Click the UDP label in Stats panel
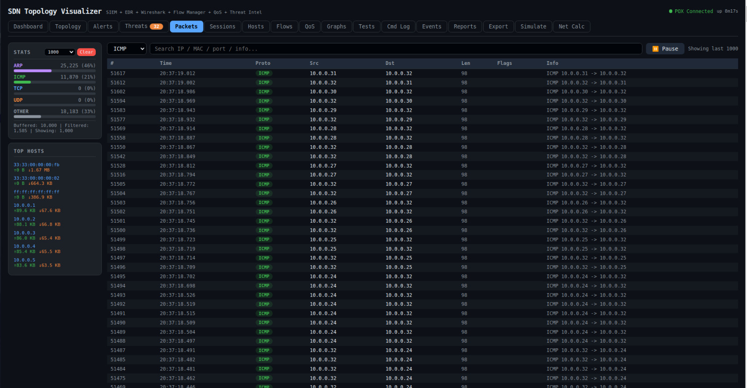 coord(18,100)
